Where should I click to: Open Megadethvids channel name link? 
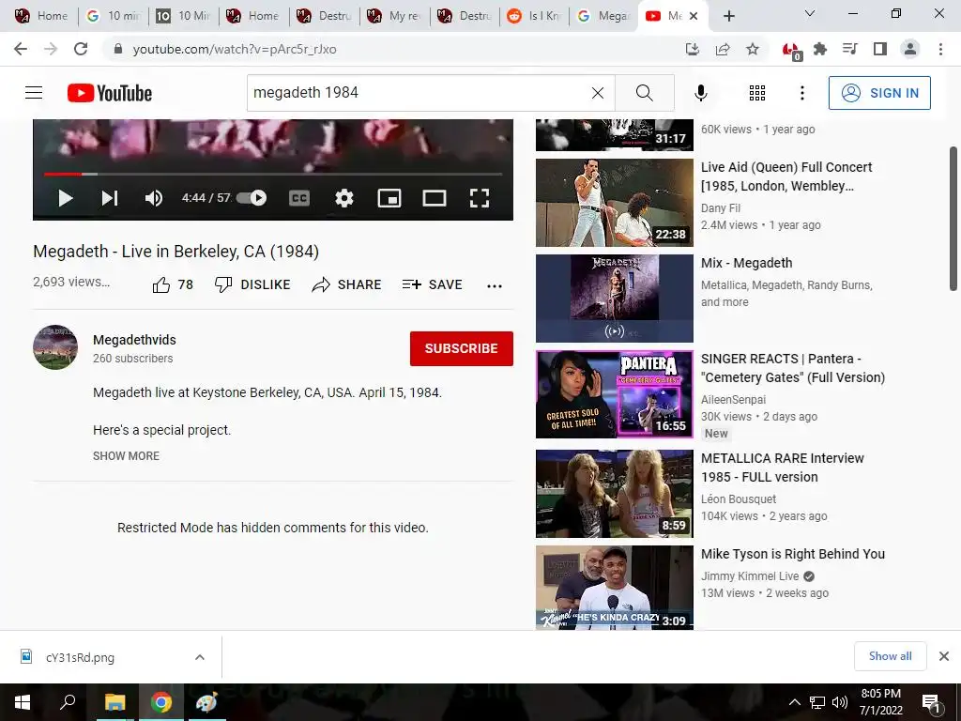(134, 340)
